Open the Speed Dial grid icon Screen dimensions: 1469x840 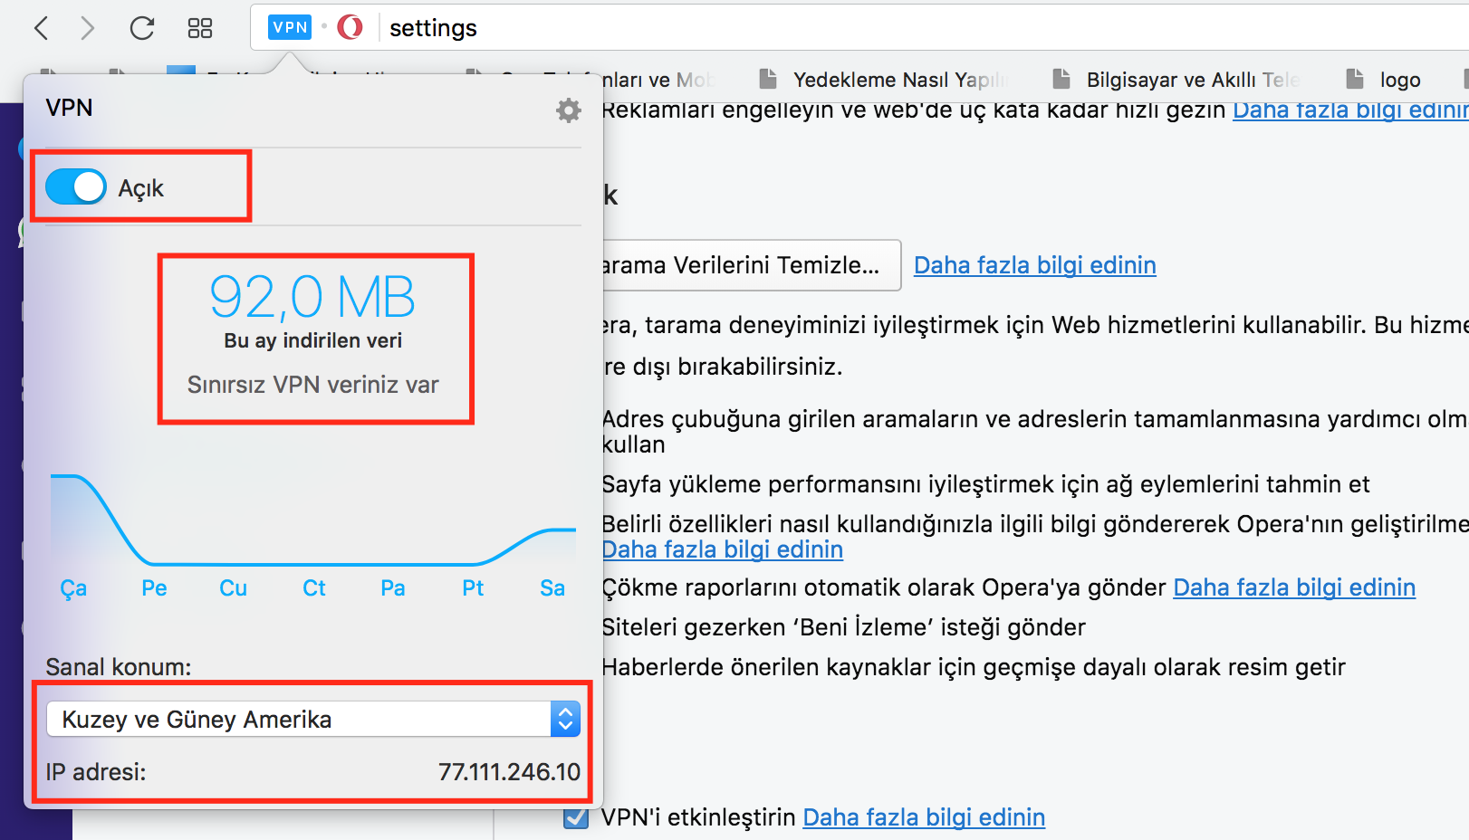200,28
